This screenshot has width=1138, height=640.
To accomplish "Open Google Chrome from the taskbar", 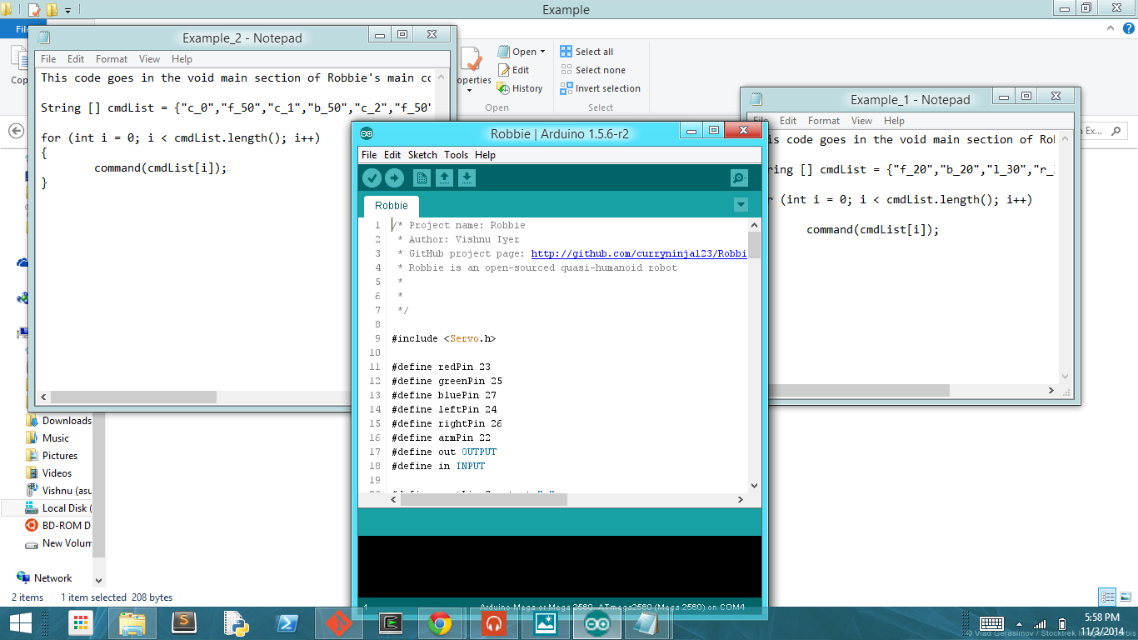I will point(441,623).
